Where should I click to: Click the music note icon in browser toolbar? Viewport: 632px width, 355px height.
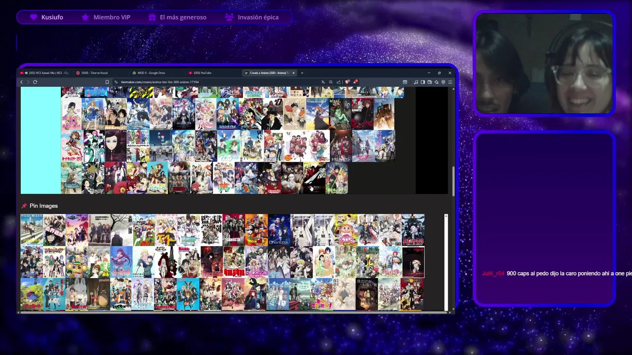(x=416, y=82)
